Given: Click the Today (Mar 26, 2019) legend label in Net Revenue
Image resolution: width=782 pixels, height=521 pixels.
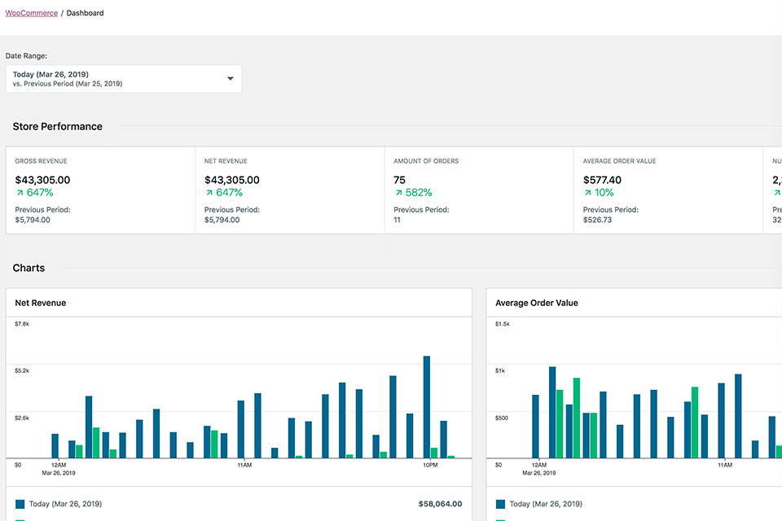Looking at the screenshot, I should pos(66,504).
